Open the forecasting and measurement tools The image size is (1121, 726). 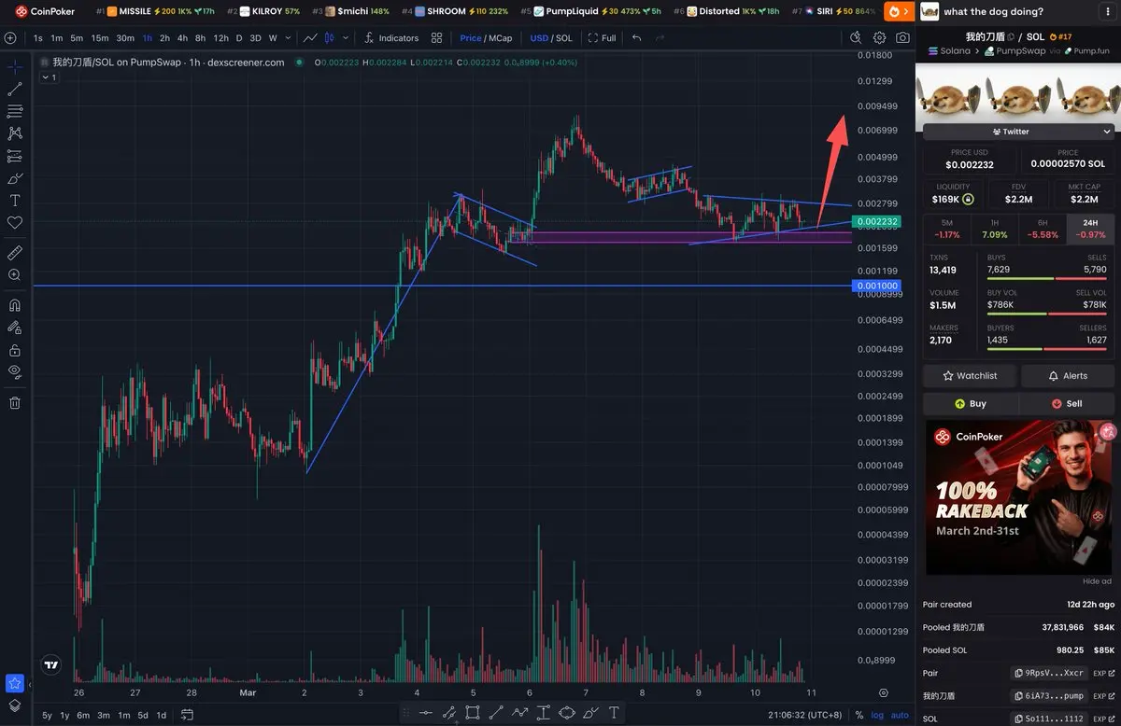pos(15,156)
